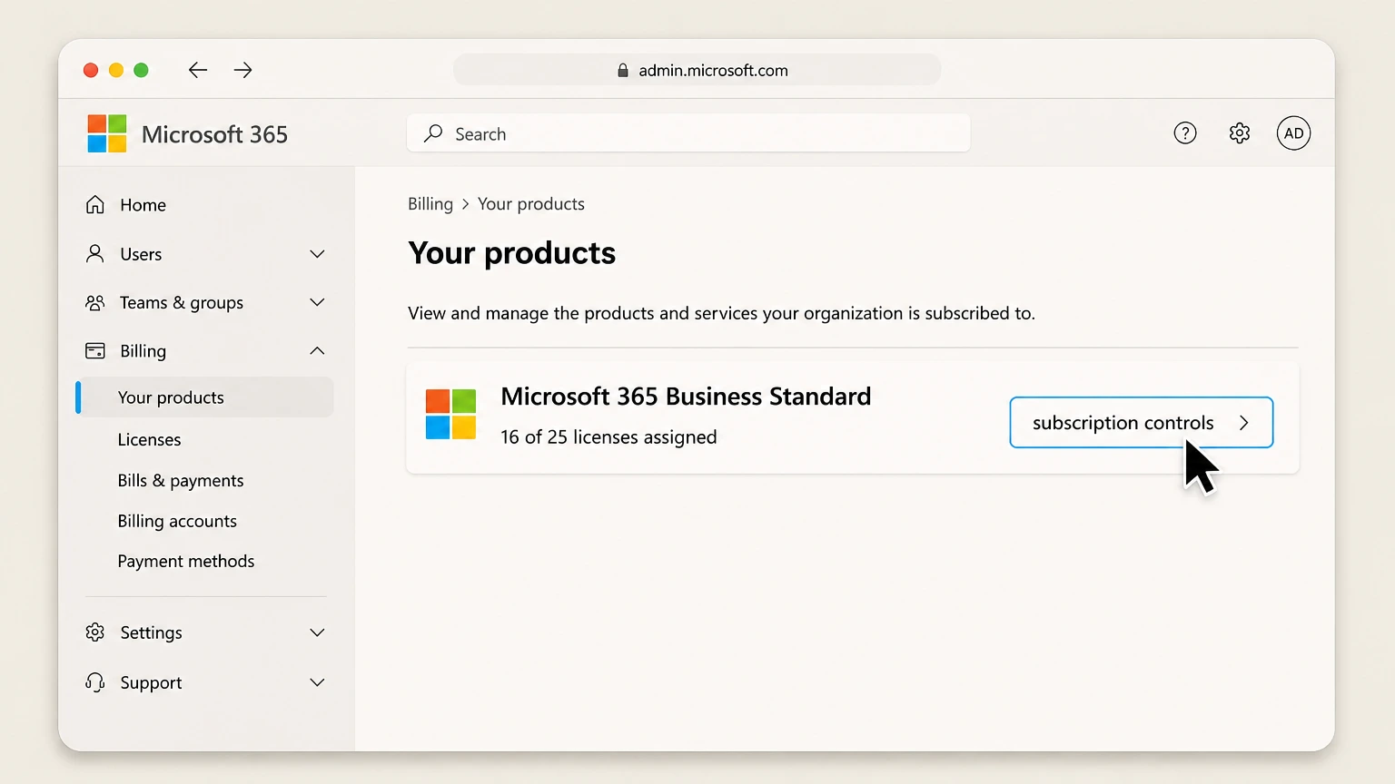The width and height of the screenshot is (1395, 784).
Task: Click the Billing breadcrumb link
Action: [430, 204]
